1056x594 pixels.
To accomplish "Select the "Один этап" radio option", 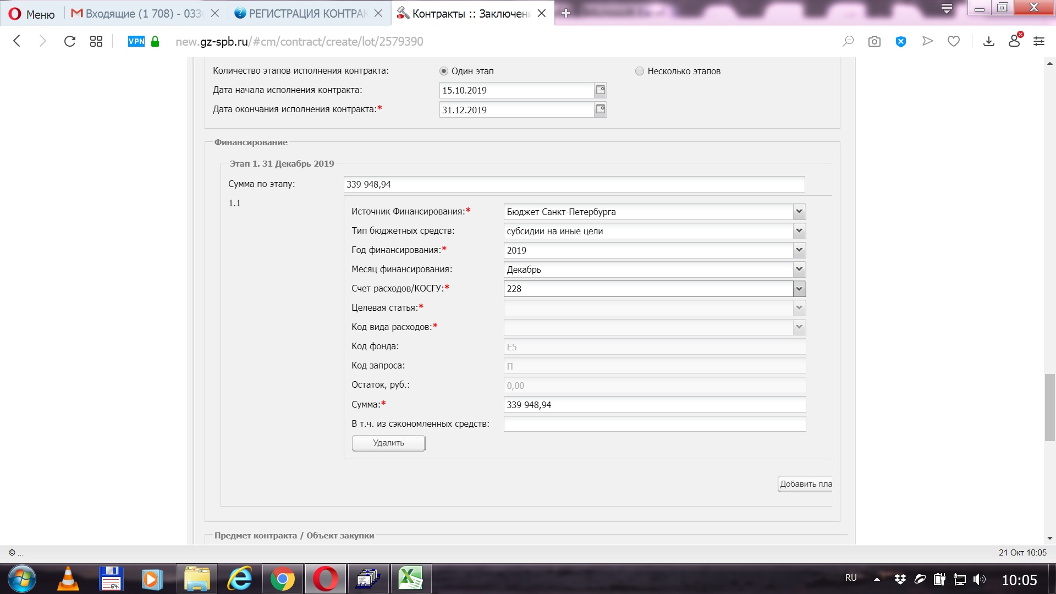I will 444,71.
